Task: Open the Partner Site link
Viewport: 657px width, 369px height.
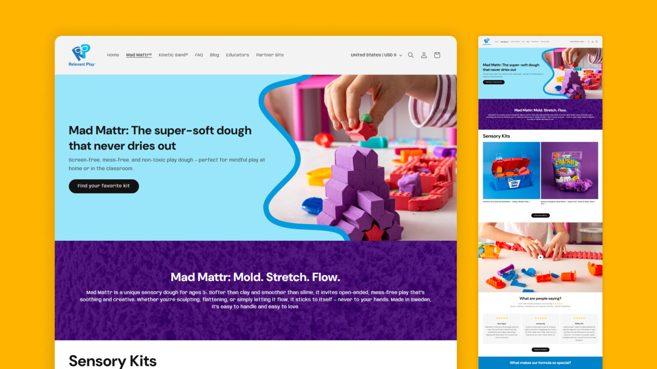Action: (x=270, y=55)
